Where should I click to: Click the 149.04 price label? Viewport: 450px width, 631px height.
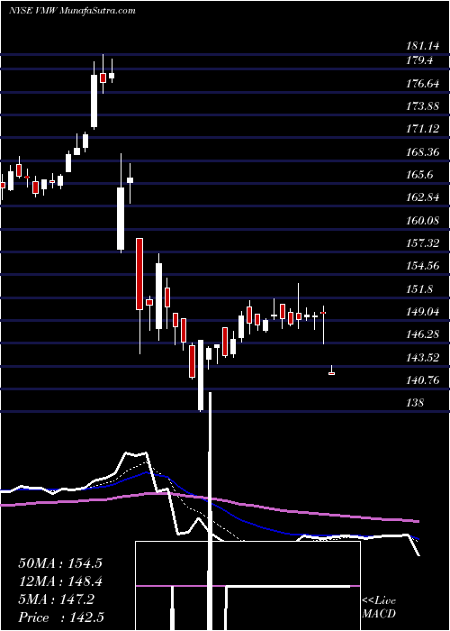(422, 312)
